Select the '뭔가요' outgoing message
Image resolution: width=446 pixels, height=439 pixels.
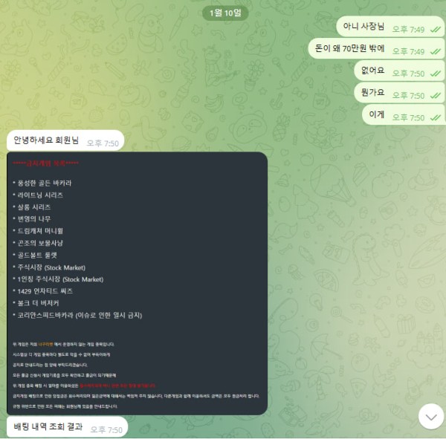pyautogui.click(x=399, y=93)
